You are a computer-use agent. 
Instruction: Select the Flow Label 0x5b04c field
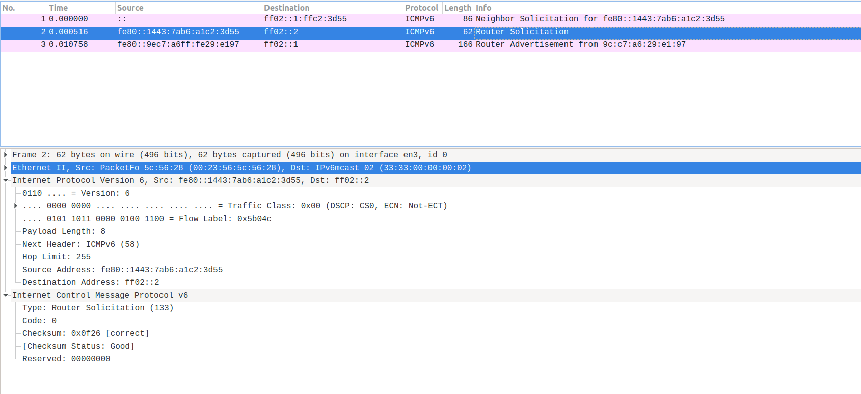pos(147,219)
